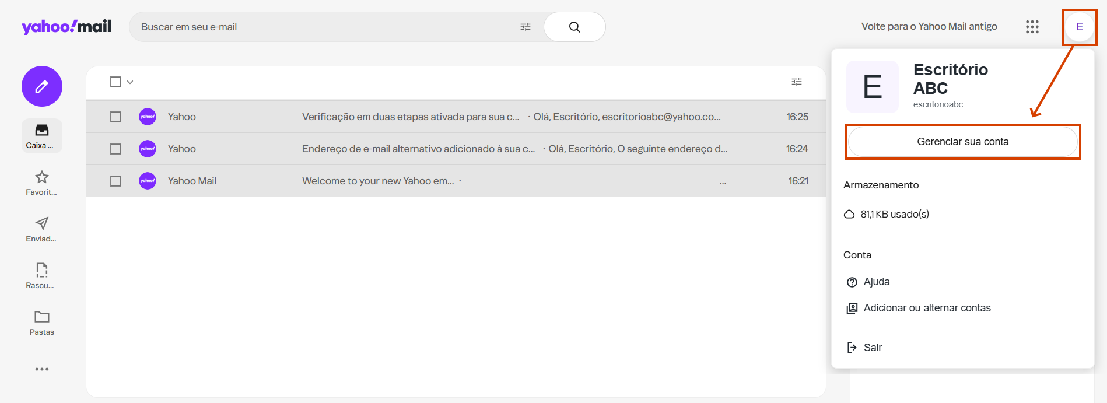Select Sair to sign out
This screenshot has height=403, width=1107.
(x=873, y=348)
